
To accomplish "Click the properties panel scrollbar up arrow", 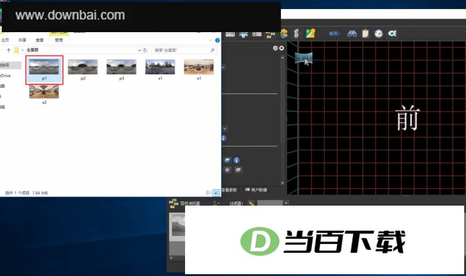I will pyautogui.click(x=282, y=58).
